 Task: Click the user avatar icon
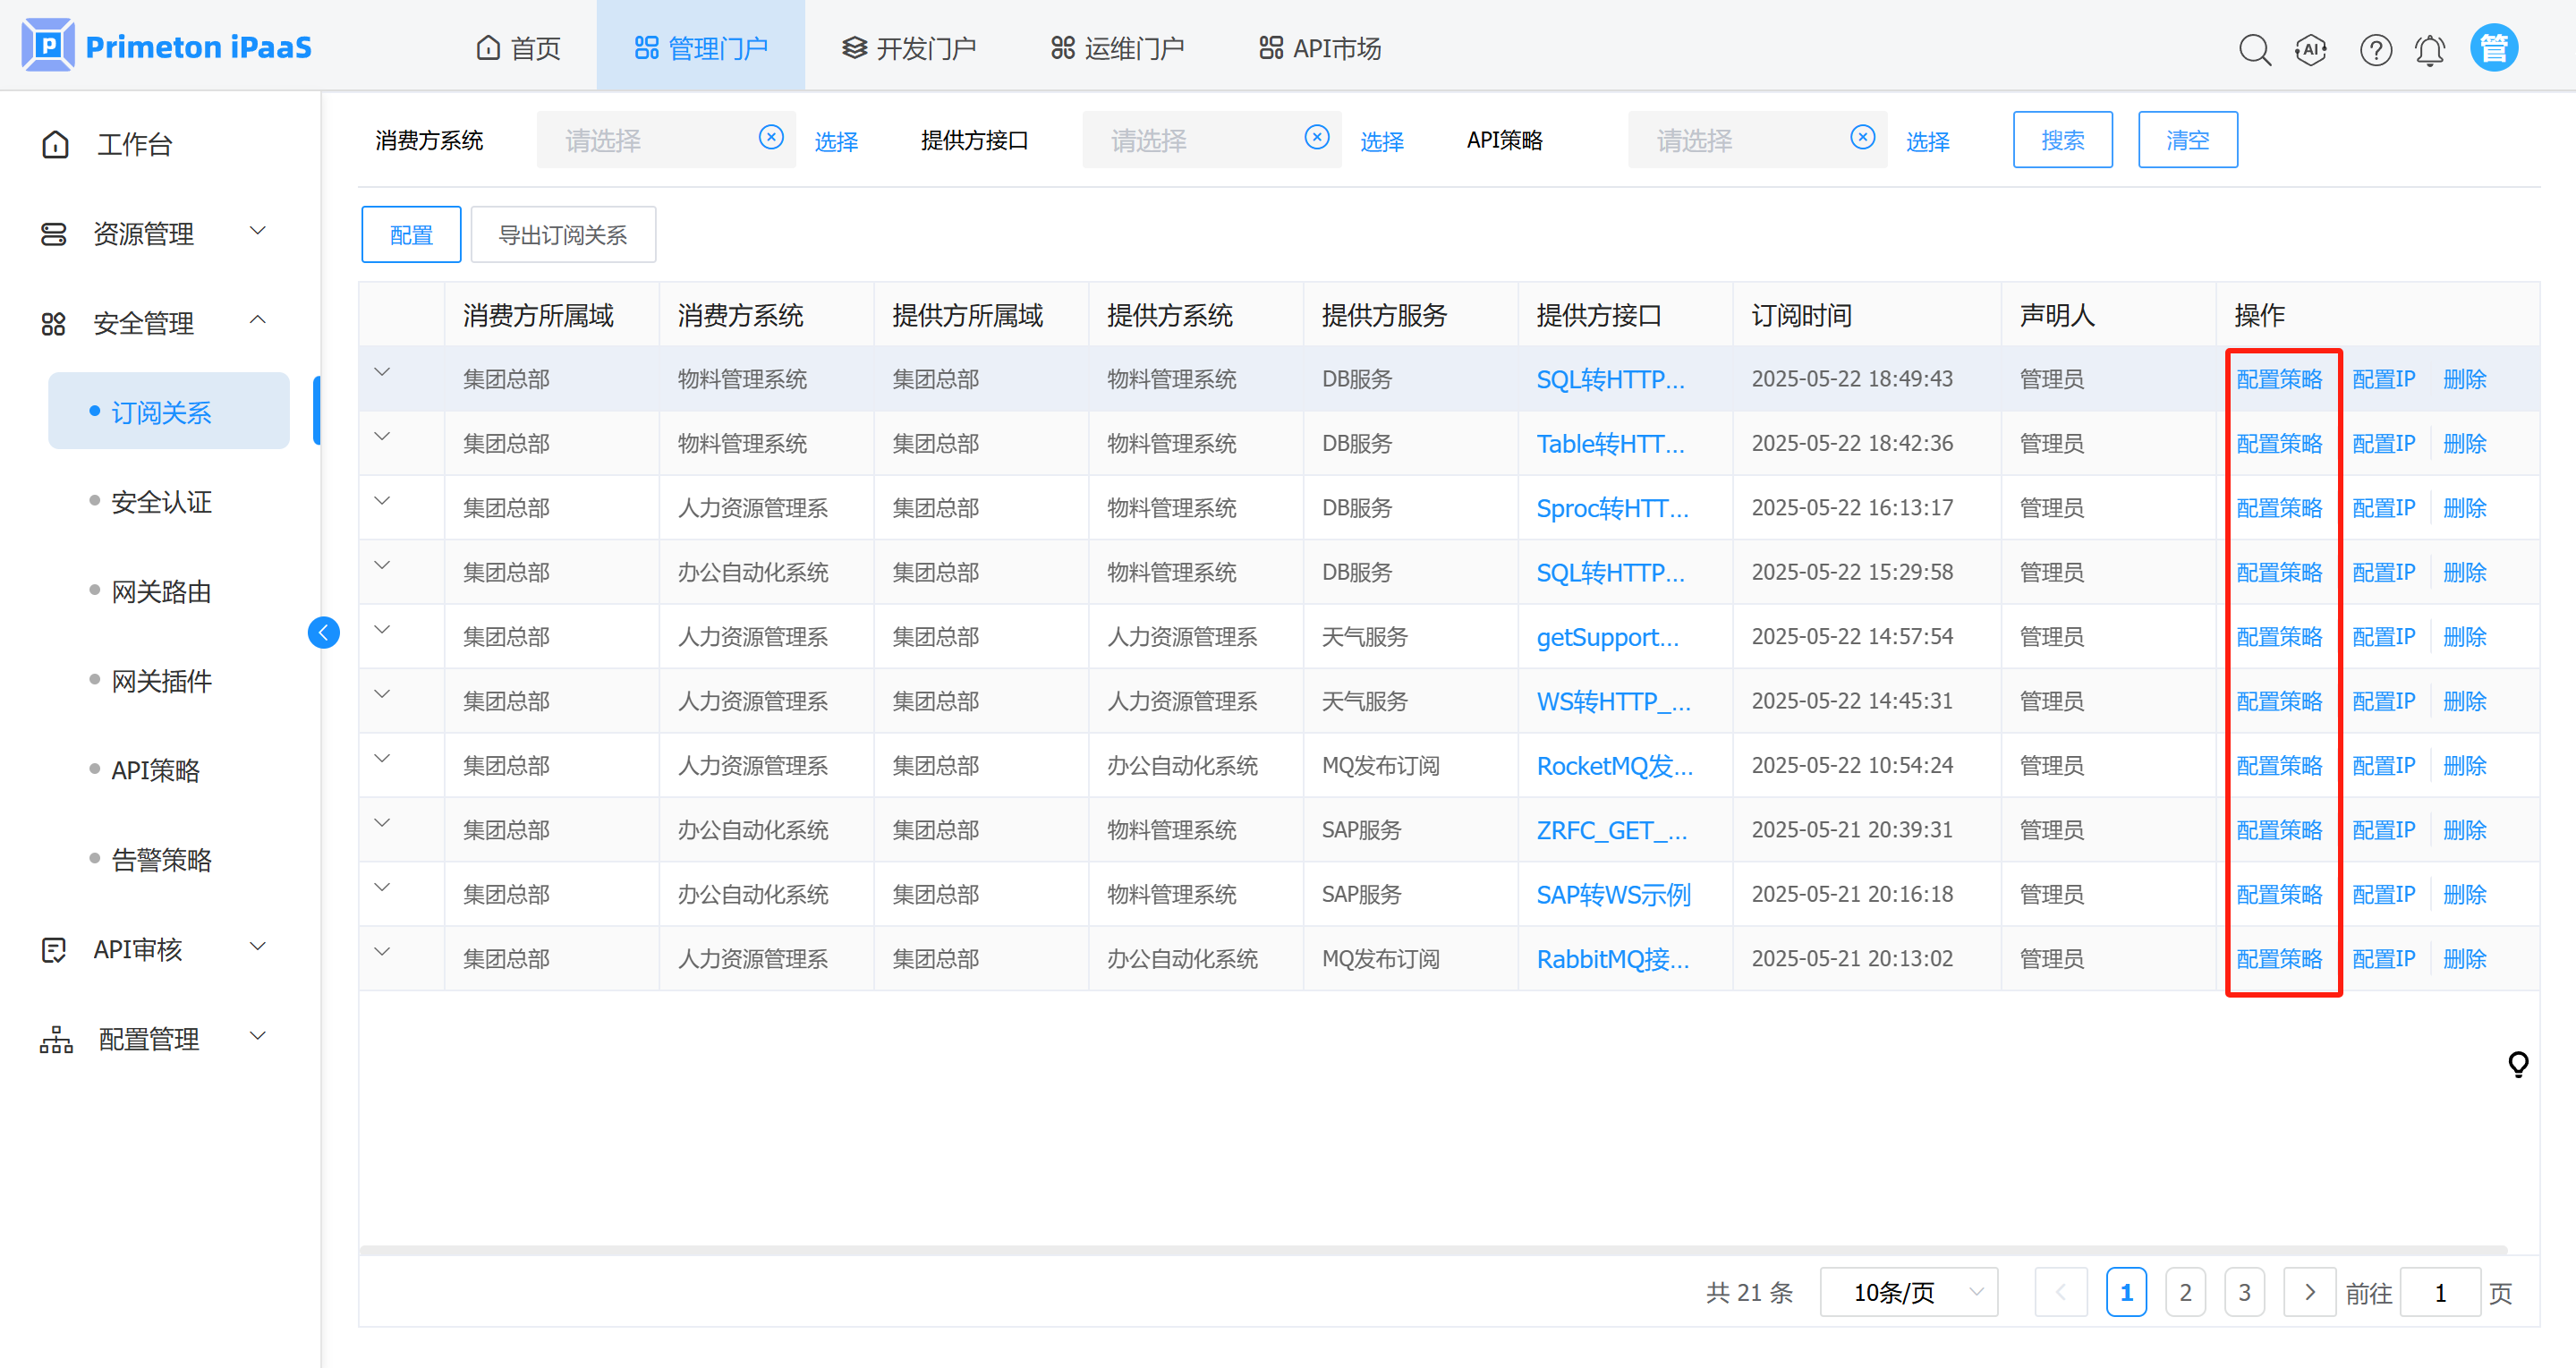coord(2493,48)
